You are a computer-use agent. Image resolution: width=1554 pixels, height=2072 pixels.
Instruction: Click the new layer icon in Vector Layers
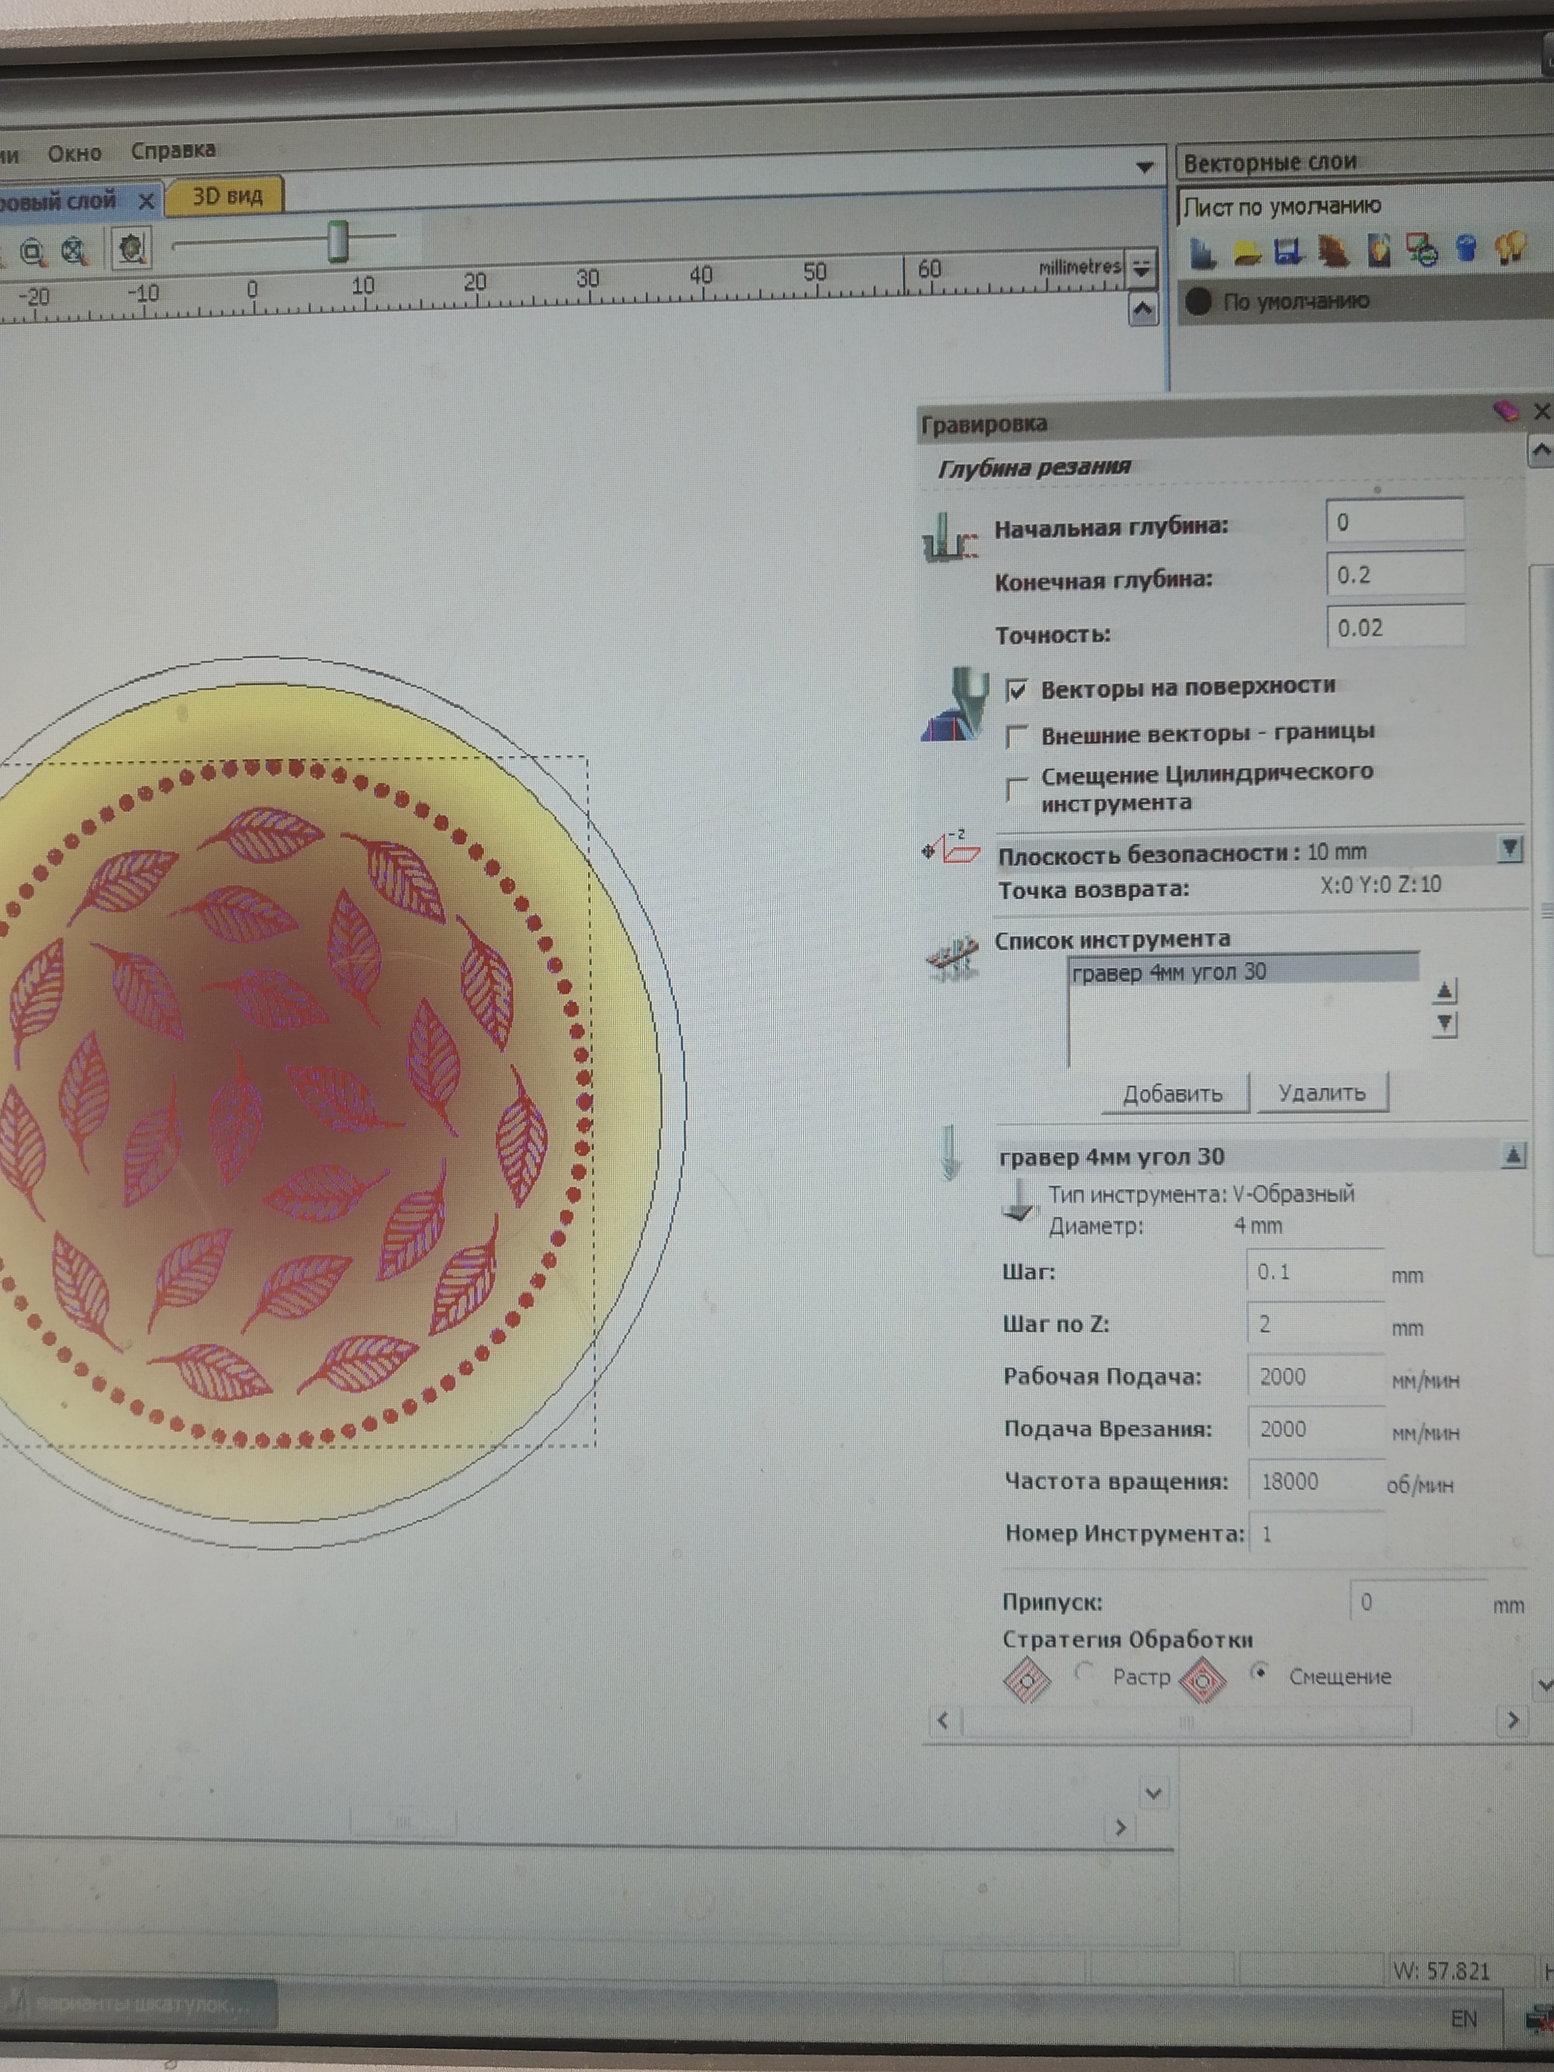[1203, 252]
